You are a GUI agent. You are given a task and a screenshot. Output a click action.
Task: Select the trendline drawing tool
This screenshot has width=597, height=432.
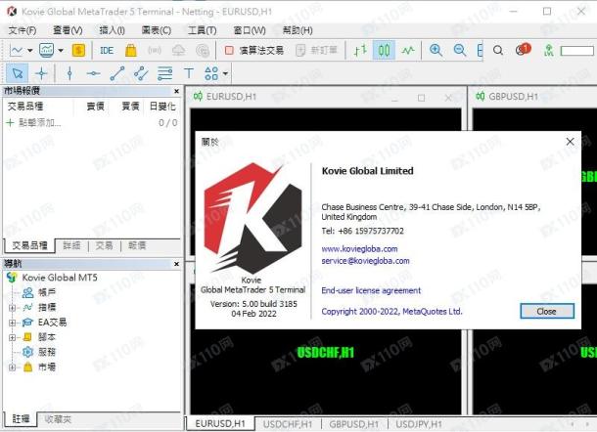pyautogui.click(x=117, y=73)
